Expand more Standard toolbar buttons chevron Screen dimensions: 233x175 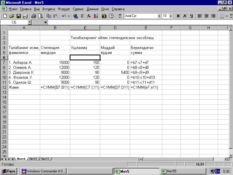tap(120, 16)
